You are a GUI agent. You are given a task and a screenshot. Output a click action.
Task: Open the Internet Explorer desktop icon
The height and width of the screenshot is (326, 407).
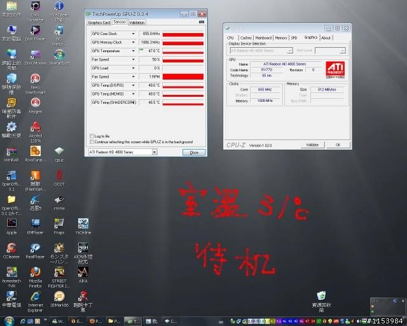click(x=36, y=302)
